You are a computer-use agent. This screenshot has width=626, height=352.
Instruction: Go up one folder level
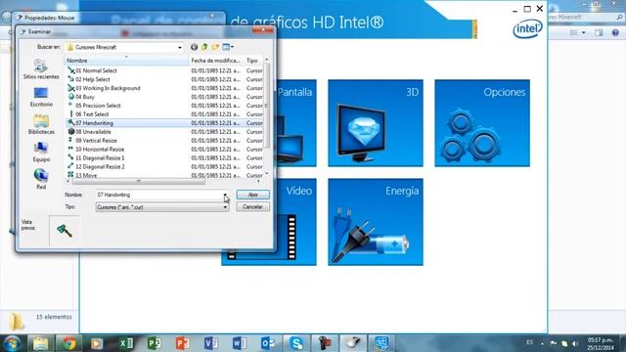[x=204, y=47]
